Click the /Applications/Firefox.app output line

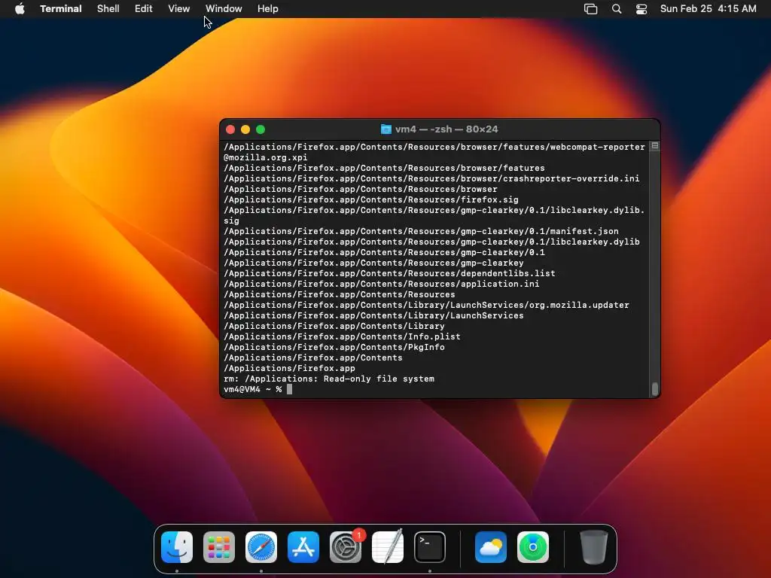(289, 368)
